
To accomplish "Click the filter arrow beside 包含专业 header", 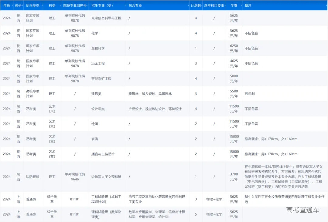I will pos(188,5).
